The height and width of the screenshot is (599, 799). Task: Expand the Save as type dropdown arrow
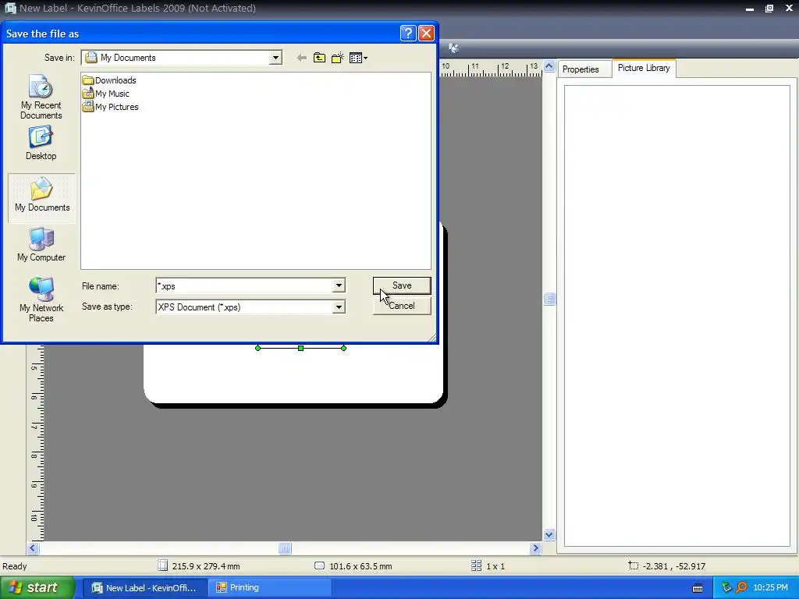[339, 307]
